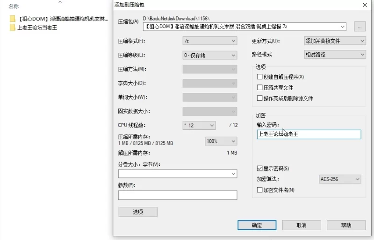The image size is (374, 240).
Task: Click the 取消 button
Action: pyautogui.click(x=301, y=225)
